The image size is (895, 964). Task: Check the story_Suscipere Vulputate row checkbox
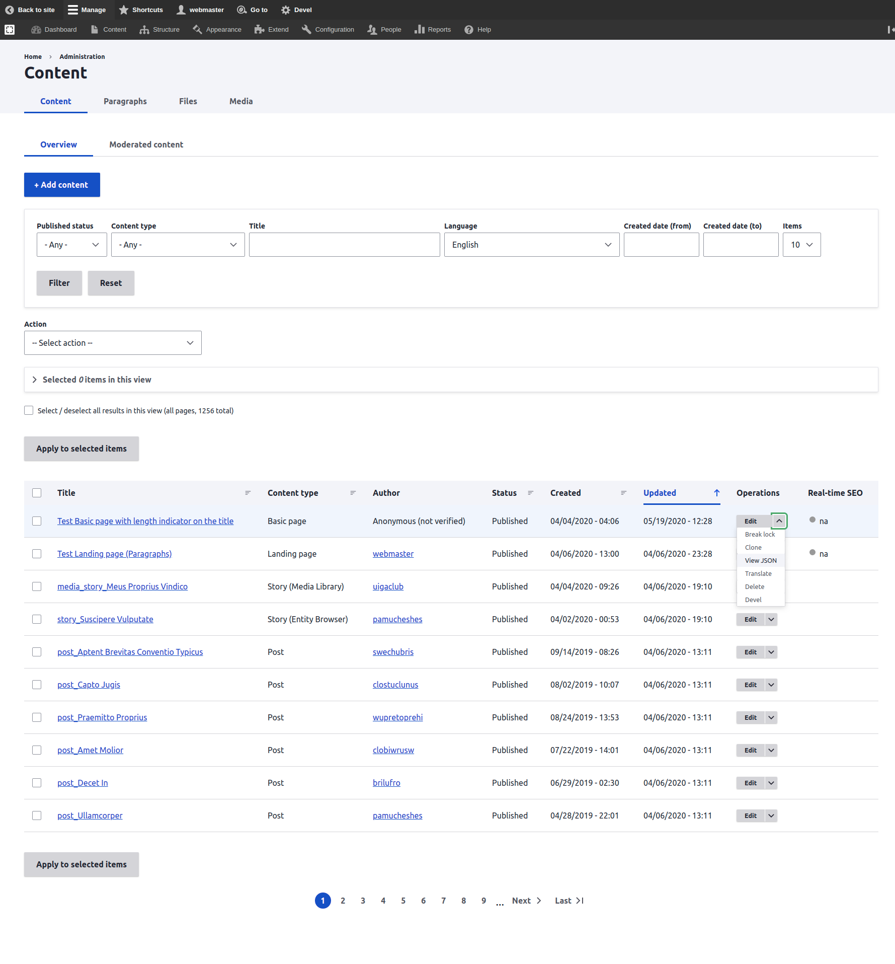tap(37, 620)
